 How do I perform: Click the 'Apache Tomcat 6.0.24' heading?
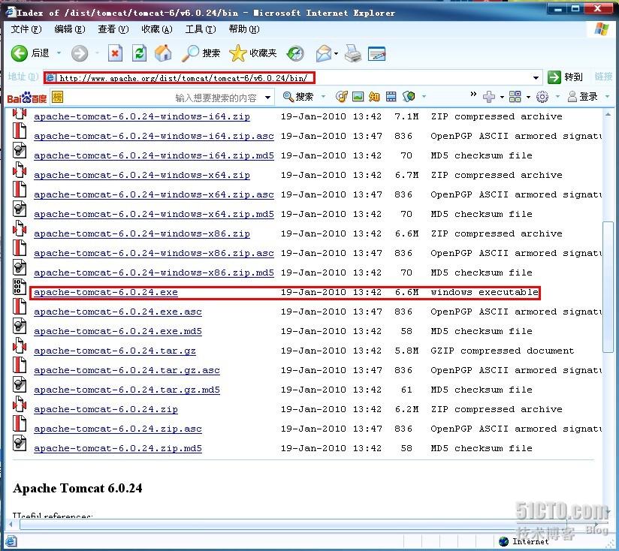tap(77, 488)
